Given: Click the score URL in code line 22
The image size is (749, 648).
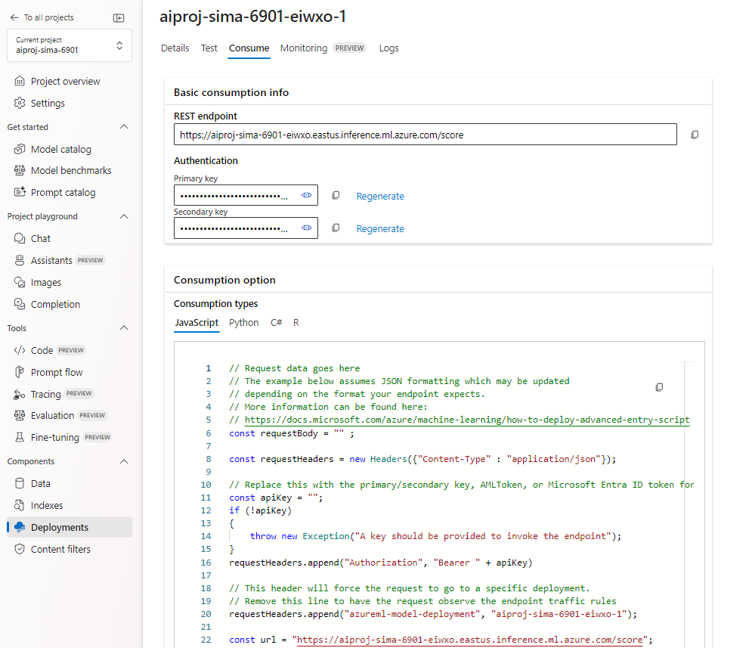Looking at the screenshot, I should click(470, 640).
